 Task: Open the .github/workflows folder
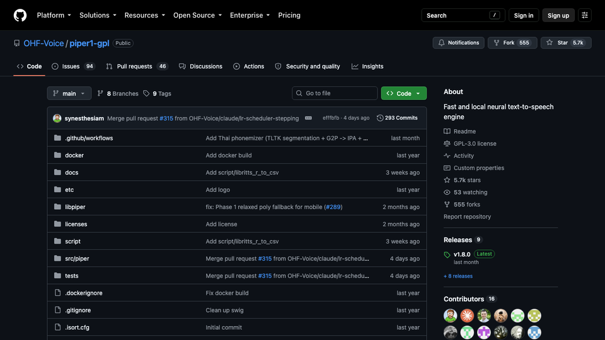pos(89,138)
